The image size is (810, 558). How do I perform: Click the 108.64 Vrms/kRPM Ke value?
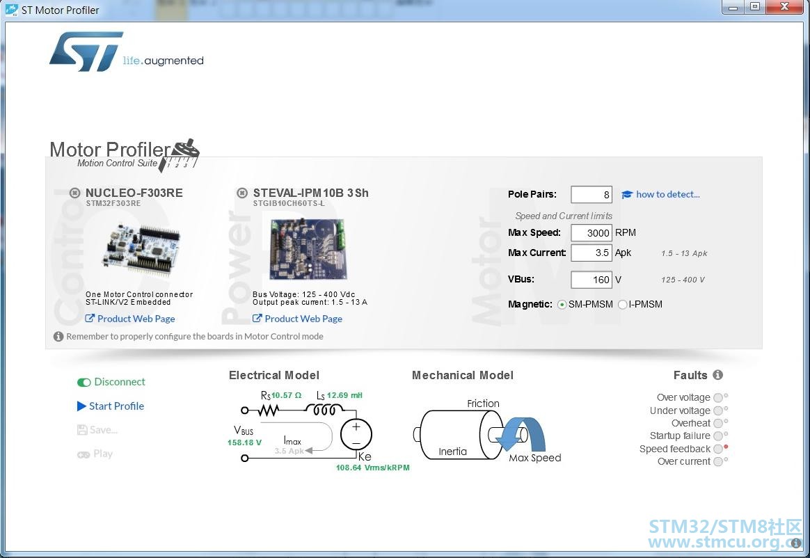click(373, 468)
